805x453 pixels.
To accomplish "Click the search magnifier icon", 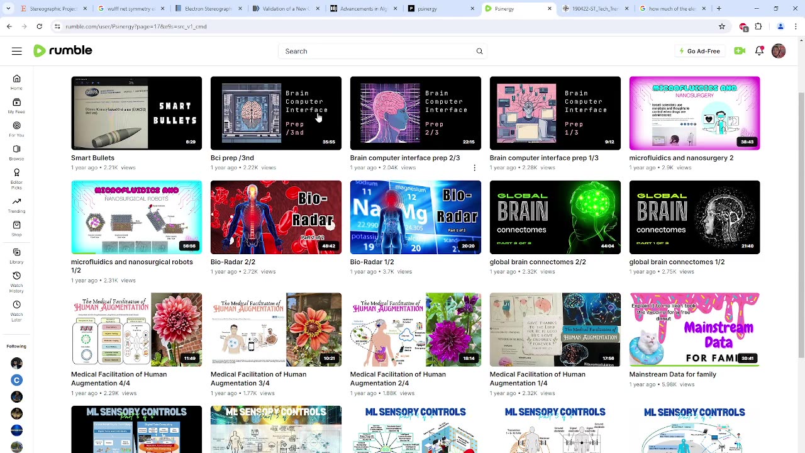I will 479,51.
